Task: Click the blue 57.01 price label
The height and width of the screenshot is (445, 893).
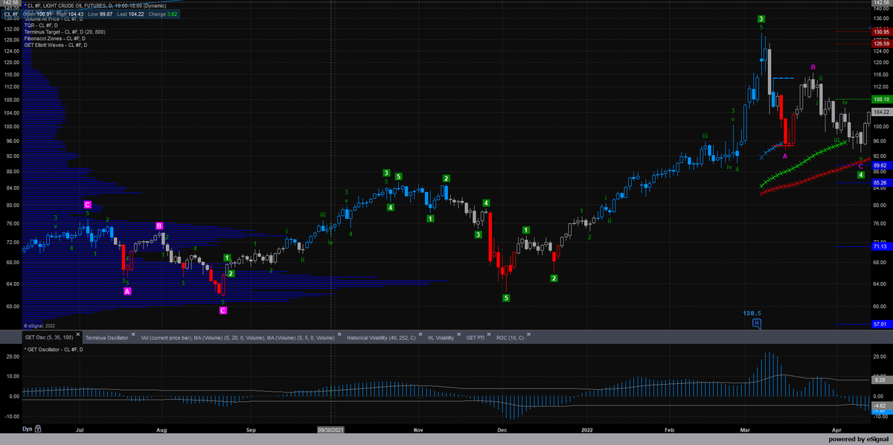Action: 881,324
